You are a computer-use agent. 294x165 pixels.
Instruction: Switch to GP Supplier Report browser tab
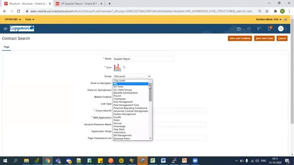pos(79,4)
